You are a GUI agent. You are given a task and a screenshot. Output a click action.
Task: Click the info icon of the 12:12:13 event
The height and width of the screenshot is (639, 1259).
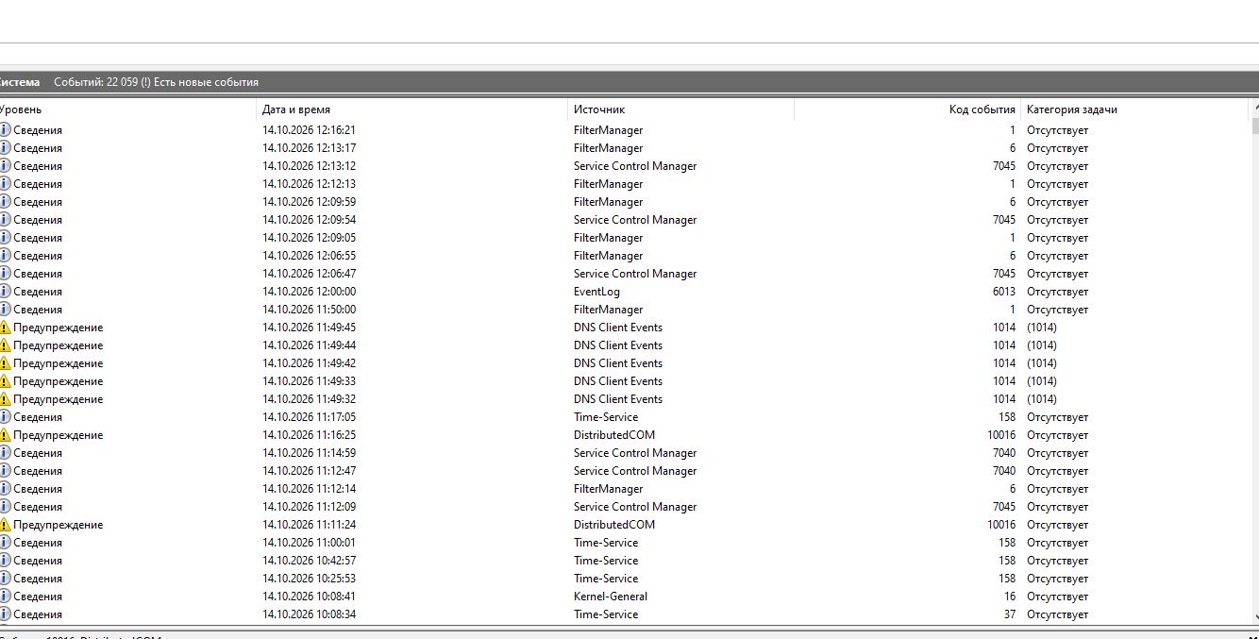pos(5,184)
